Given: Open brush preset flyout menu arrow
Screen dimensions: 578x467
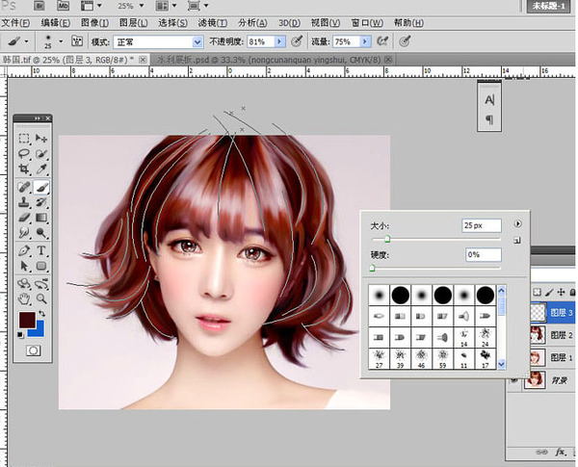Looking at the screenshot, I should click(517, 224).
